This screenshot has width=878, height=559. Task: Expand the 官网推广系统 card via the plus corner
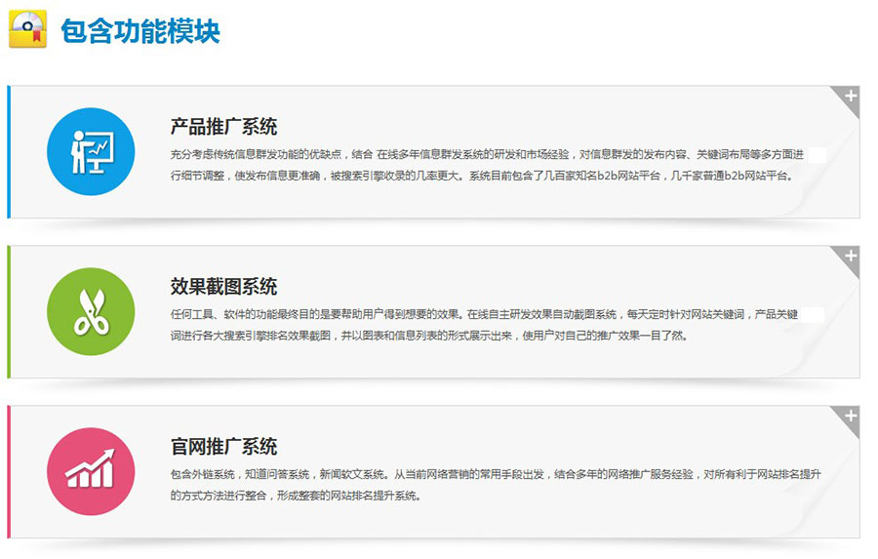(x=850, y=416)
